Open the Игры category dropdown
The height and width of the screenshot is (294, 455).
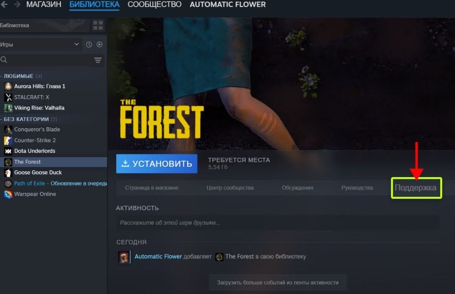coord(40,44)
